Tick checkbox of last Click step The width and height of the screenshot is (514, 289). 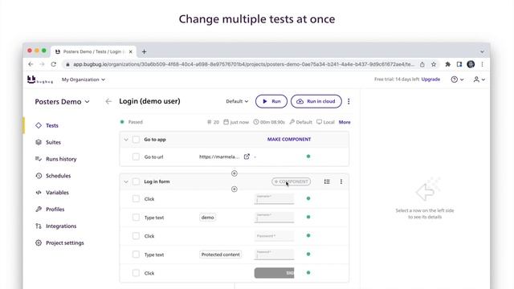pos(136,273)
